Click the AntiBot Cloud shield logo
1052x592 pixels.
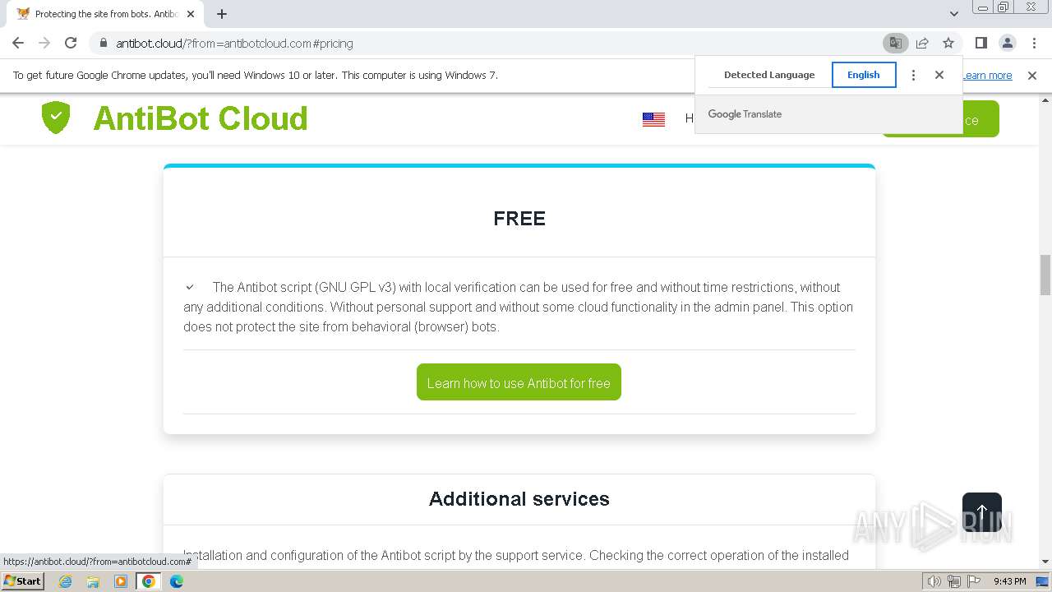(56, 118)
